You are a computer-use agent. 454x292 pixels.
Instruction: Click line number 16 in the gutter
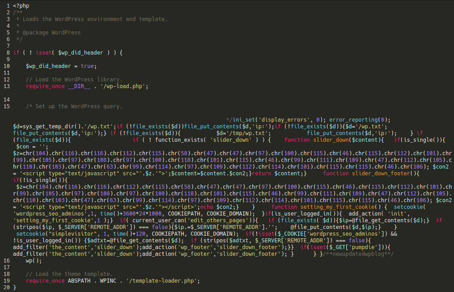(x=7, y=261)
